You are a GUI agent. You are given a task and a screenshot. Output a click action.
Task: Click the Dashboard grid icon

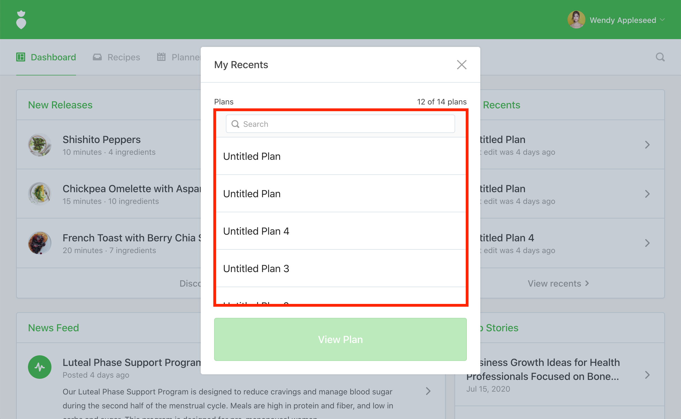click(x=21, y=57)
